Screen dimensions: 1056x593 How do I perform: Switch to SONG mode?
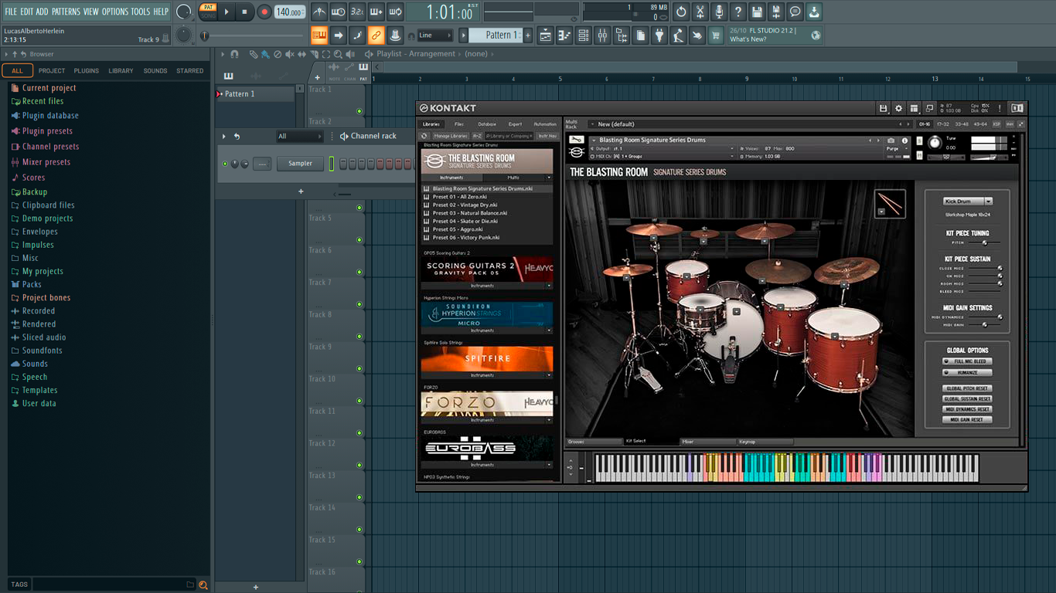tap(208, 15)
